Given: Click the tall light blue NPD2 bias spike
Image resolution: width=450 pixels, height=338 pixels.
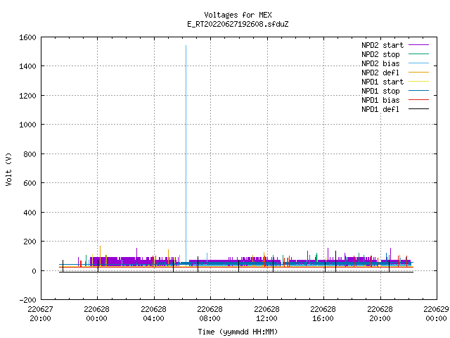Looking at the screenshot, I should pos(186,152).
